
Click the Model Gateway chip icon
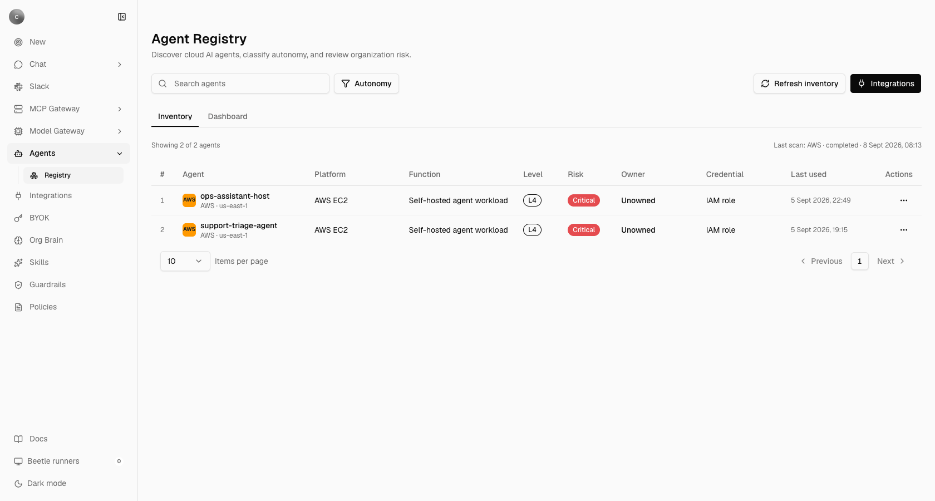(x=18, y=131)
